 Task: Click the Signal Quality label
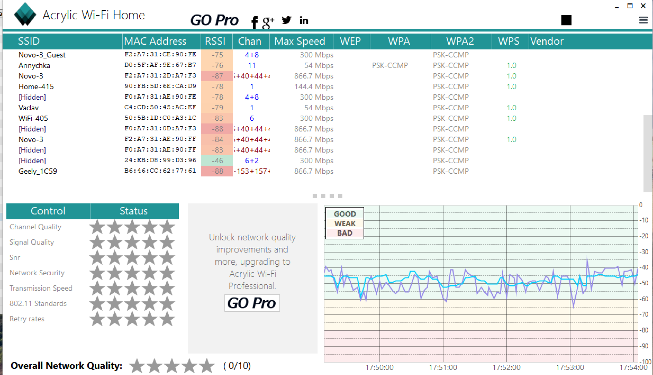point(32,242)
